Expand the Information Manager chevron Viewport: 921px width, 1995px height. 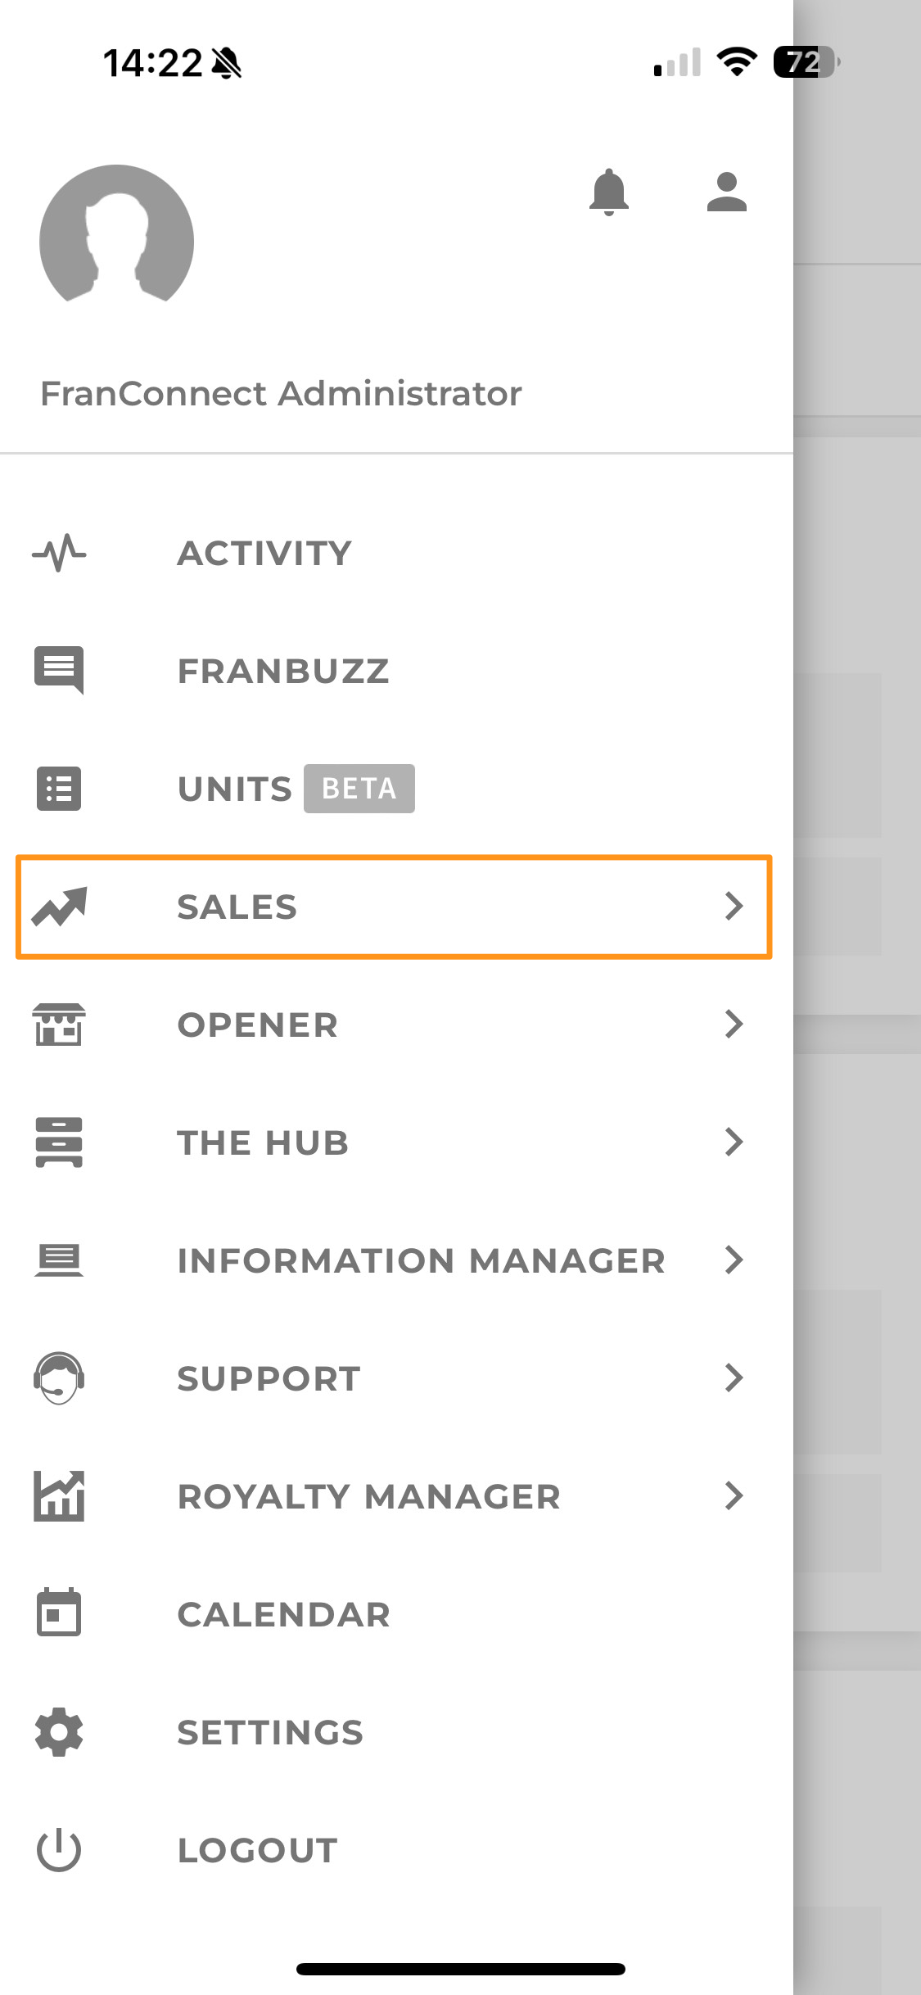coord(734,1260)
